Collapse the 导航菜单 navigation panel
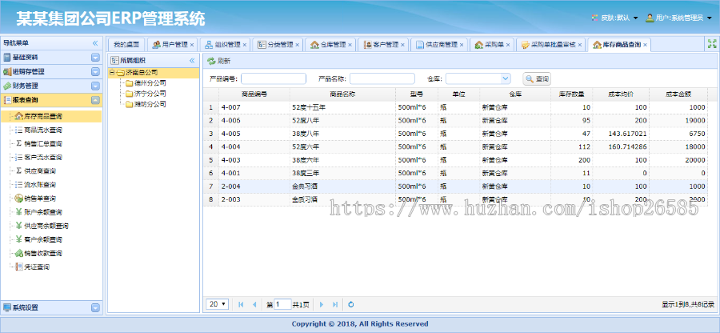The width and height of the screenshot is (720, 333). [x=94, y=43]
